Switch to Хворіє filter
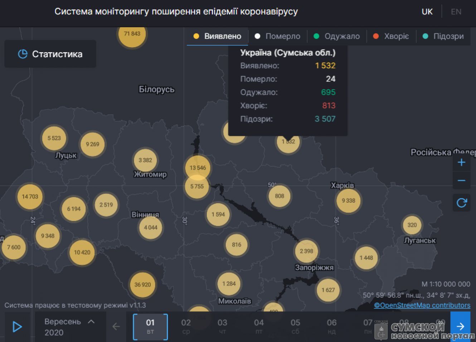The width and height of the screenshot is (476, 342). [391, 36]
